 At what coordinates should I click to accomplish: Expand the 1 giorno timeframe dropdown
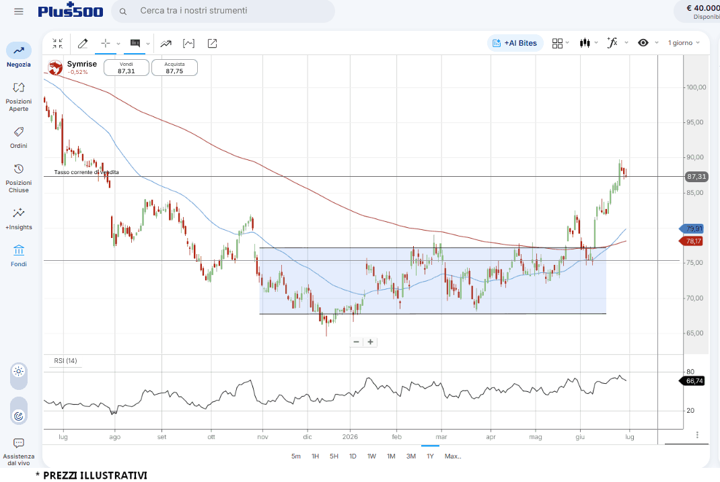coord(684,42)
